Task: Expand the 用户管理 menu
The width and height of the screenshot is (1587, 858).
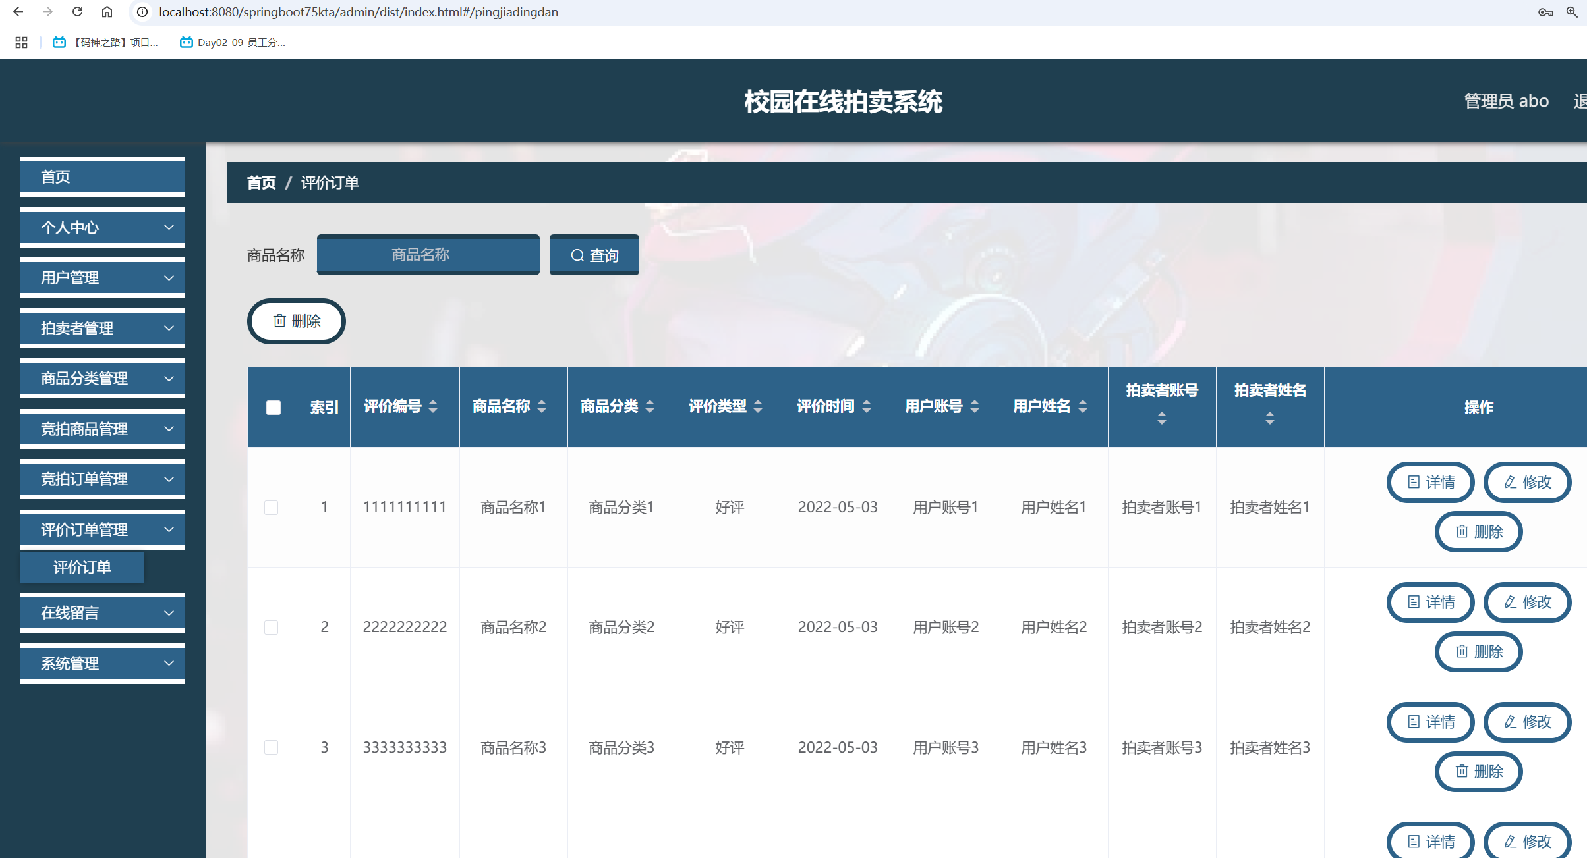Action: [103, 278]
